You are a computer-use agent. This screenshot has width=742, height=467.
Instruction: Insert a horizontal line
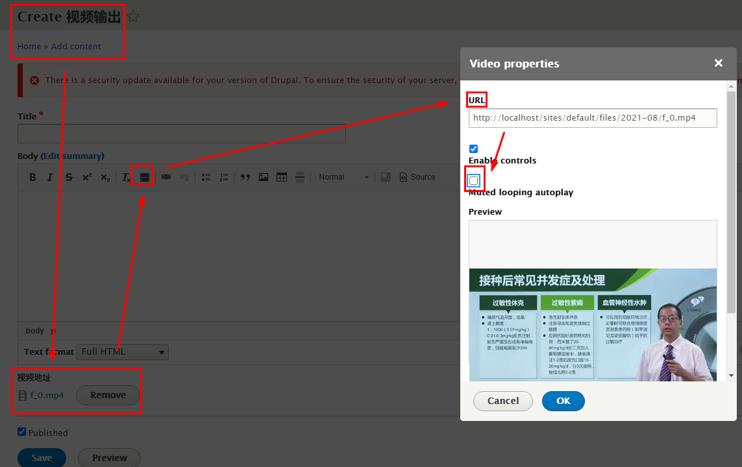(x=299, y=177)
